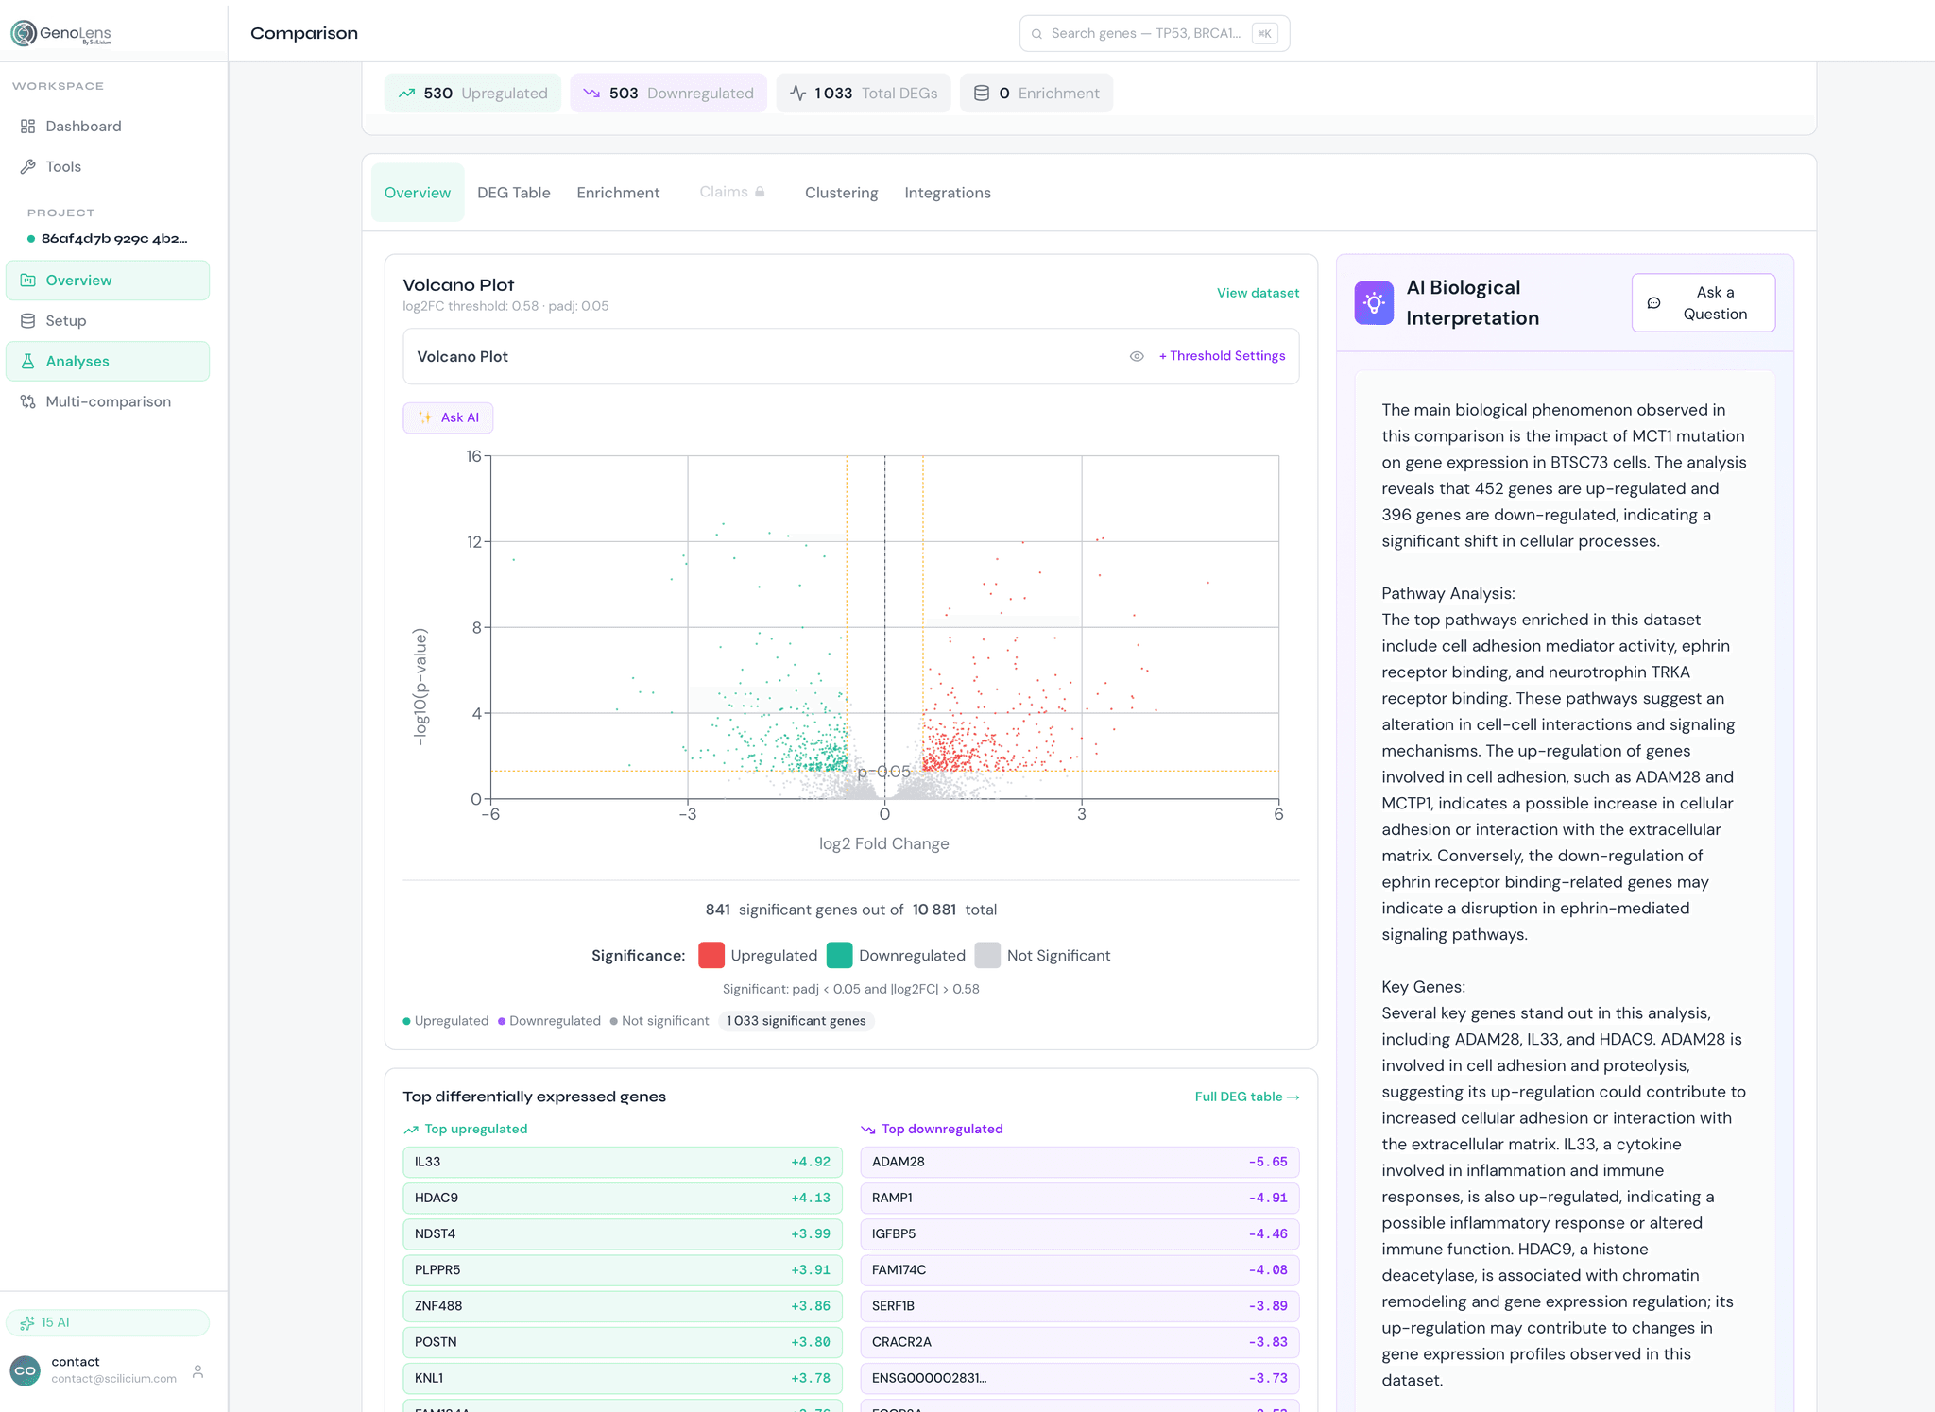Viewport: 1935px width, 1412px height.
Task: Select the Overview tab in comparison
Action: (x=418, y=193)
